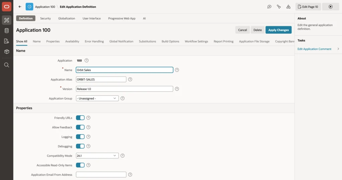The image size is (342, 180).
Task: Disable the Debugging switch
Action: [80, 146]
